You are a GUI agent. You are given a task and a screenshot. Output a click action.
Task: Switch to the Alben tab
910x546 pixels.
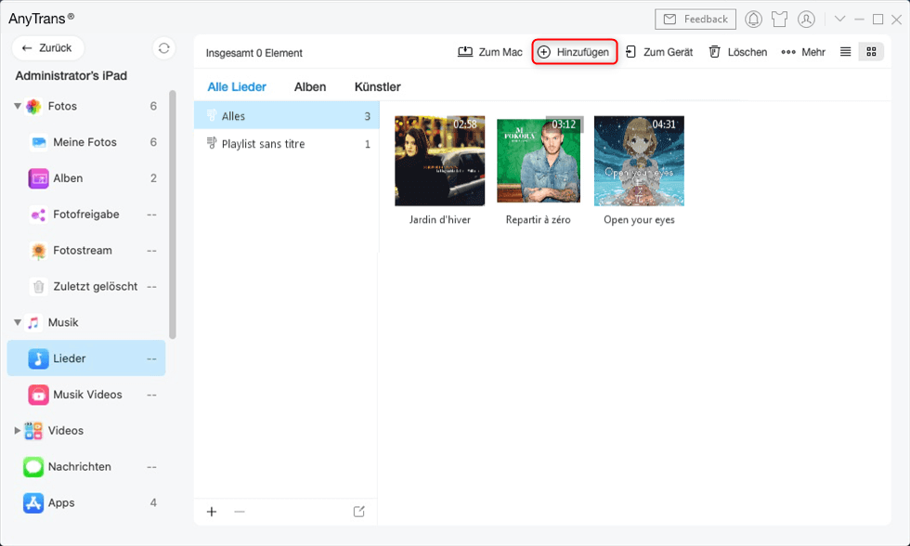pos(310,87)
